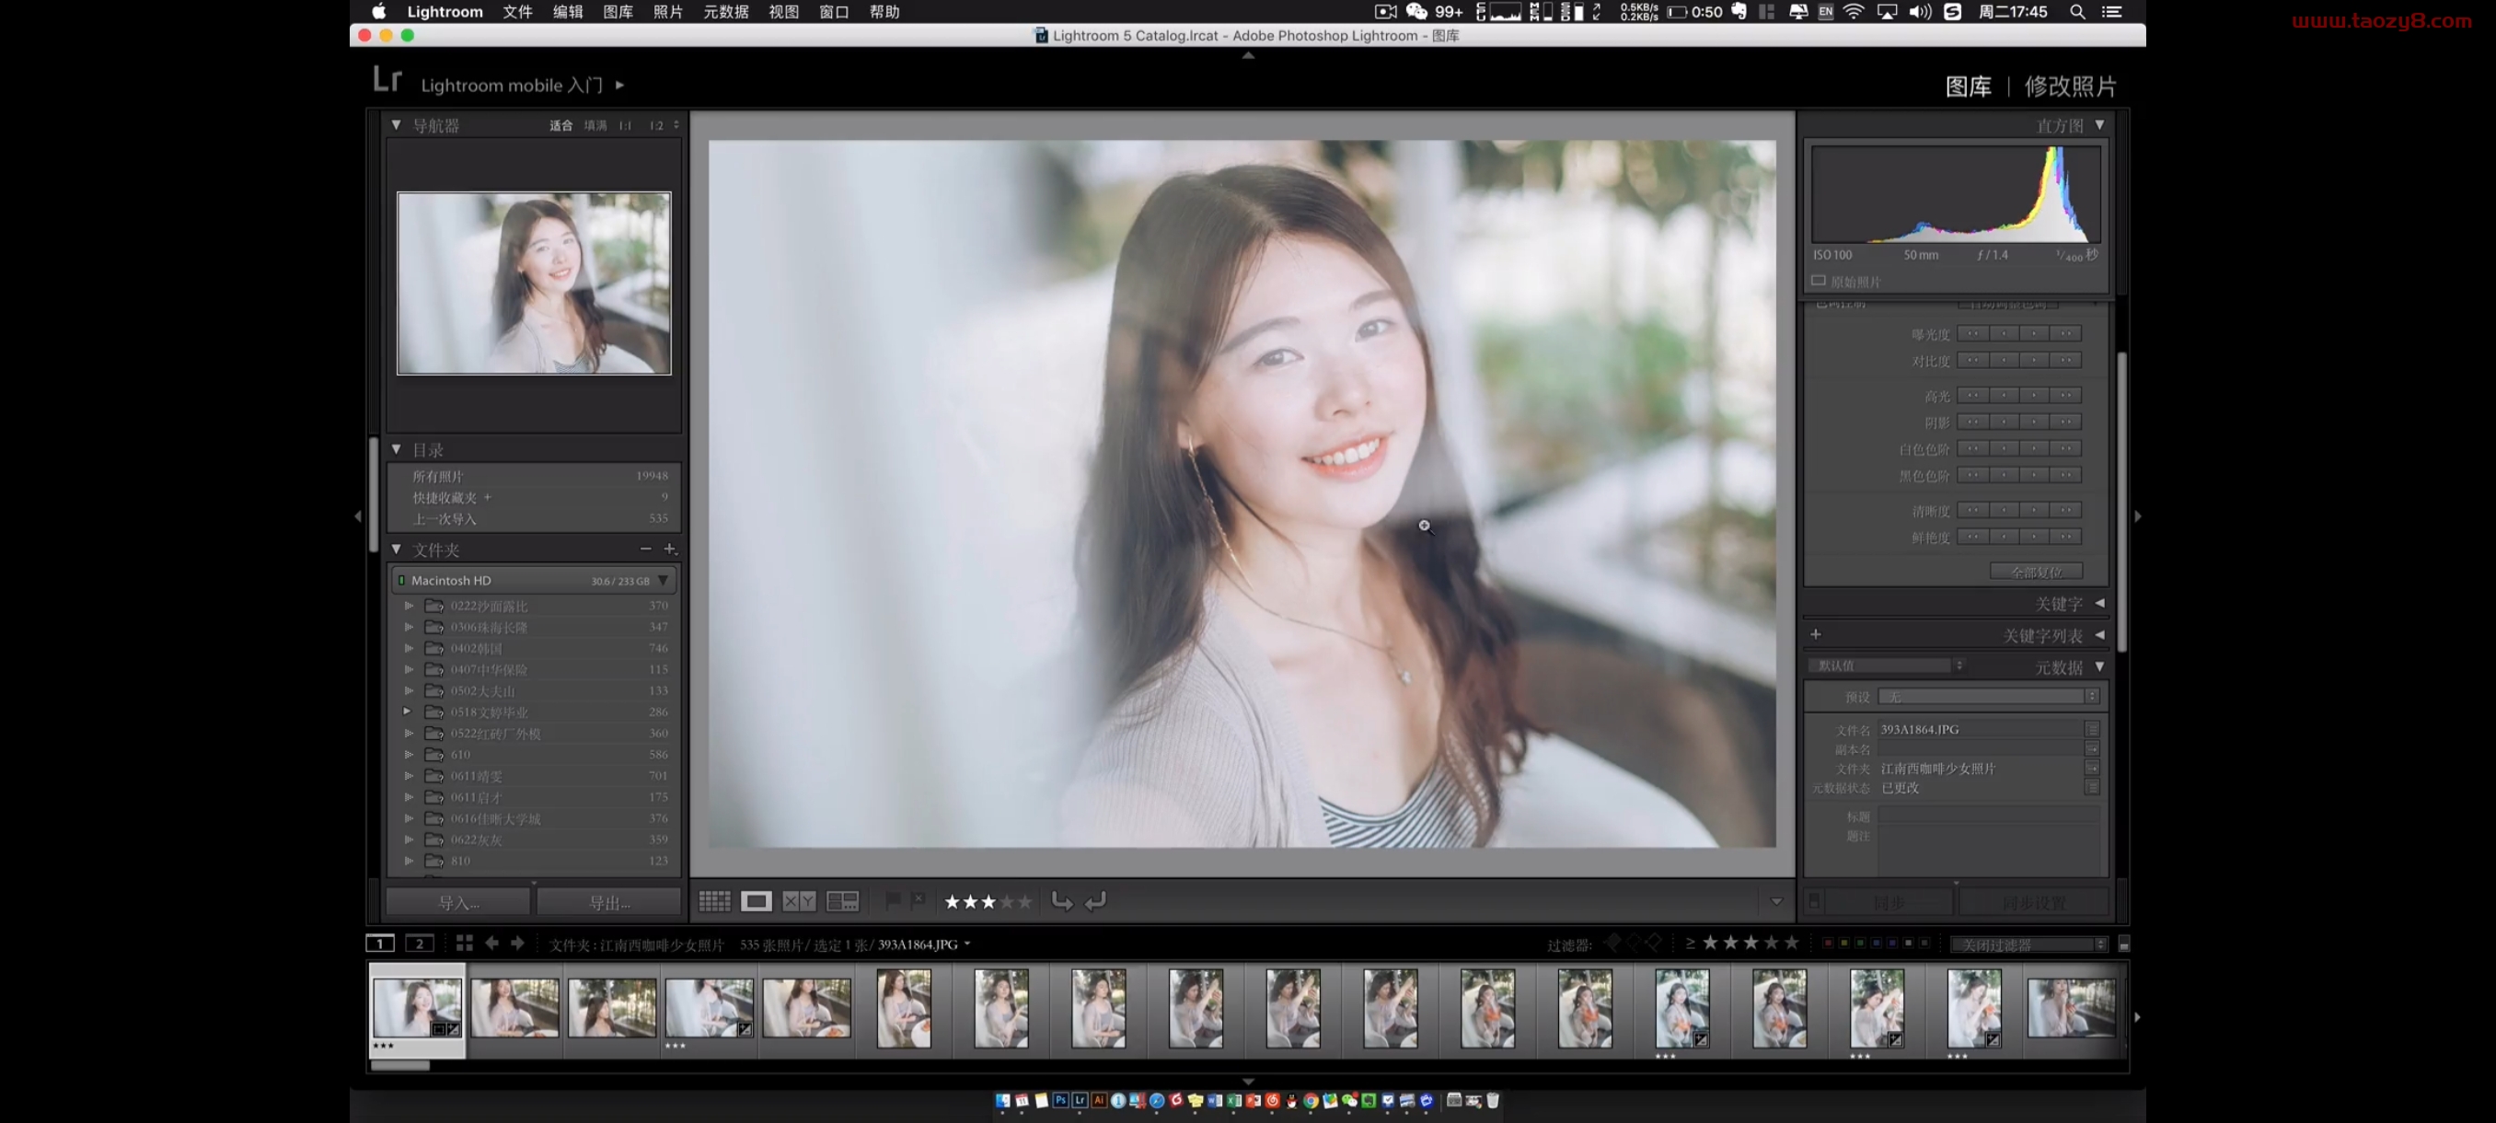This screenshot has width=2496, height=1123.
Task: Switch to 修改照片 module
Action: point(2070,87)
